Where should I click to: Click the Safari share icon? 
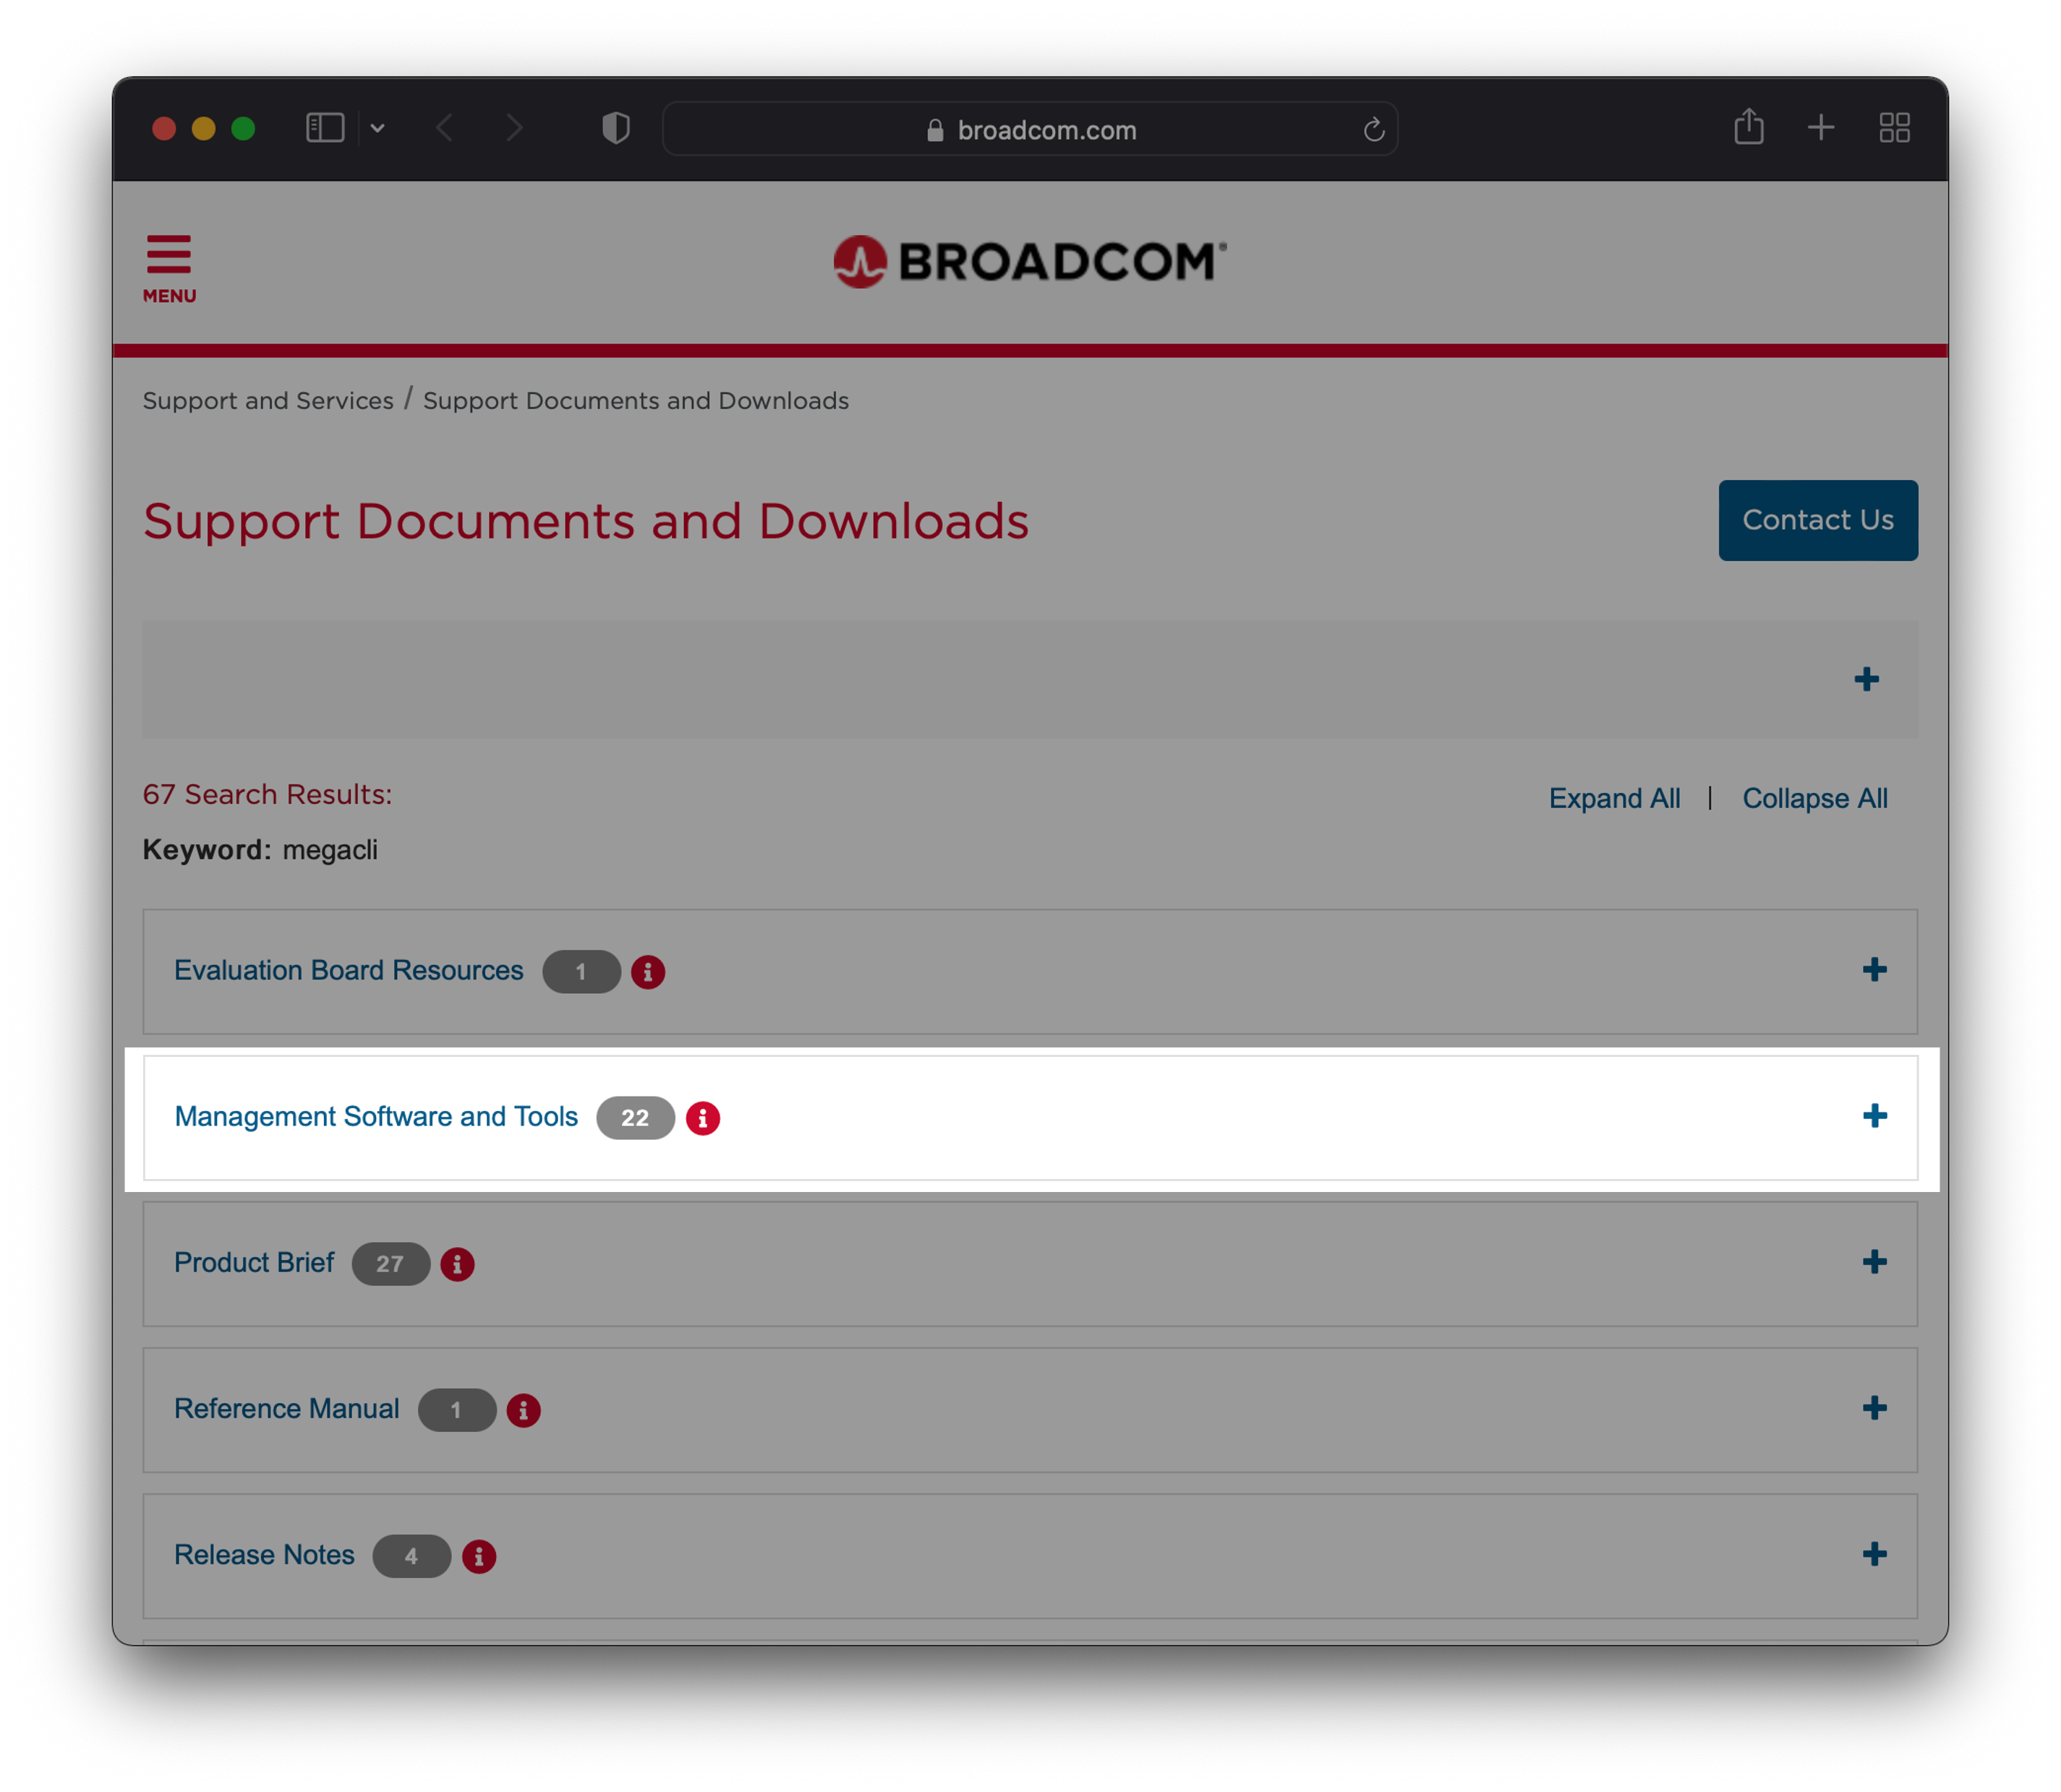[1748, 128]
